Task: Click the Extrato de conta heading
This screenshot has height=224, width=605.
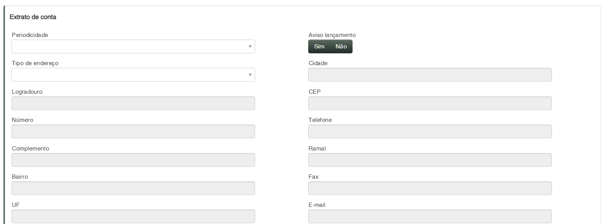Action: (33, 17)
